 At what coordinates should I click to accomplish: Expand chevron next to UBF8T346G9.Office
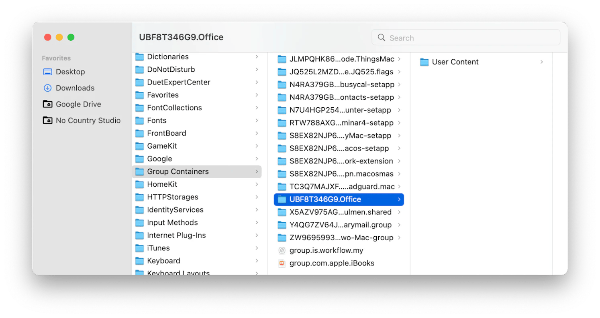pyautogui.click(x=399, y=199)
